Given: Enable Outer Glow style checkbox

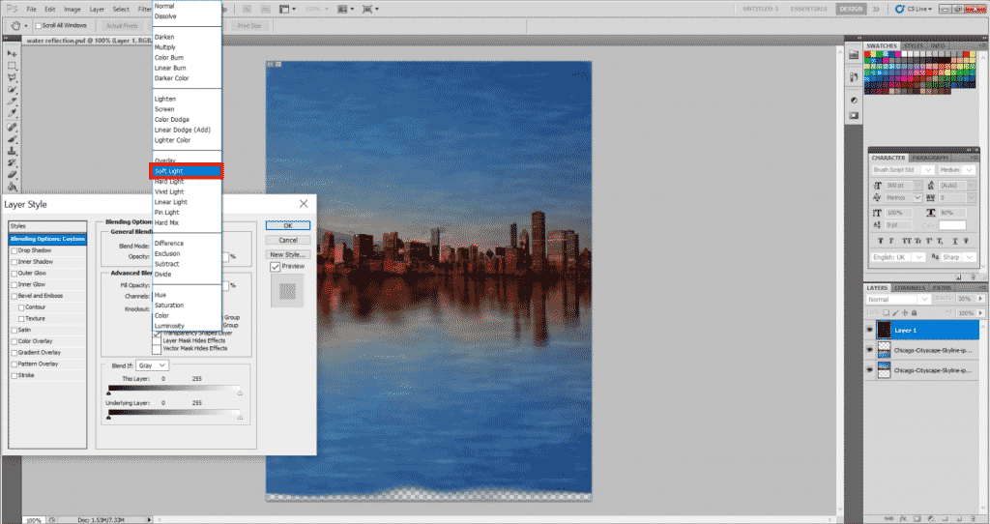Looking at the screenshot, I should (x=14, y=274).
